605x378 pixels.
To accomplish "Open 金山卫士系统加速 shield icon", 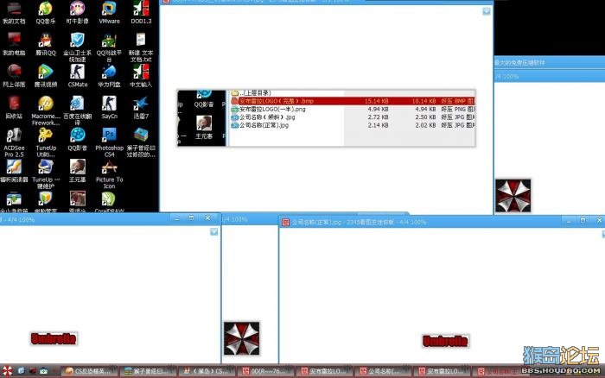I will tap(77, 47).
